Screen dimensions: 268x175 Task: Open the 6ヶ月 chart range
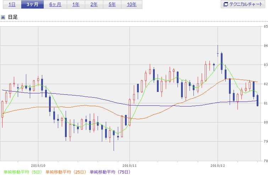pos(55,5)
